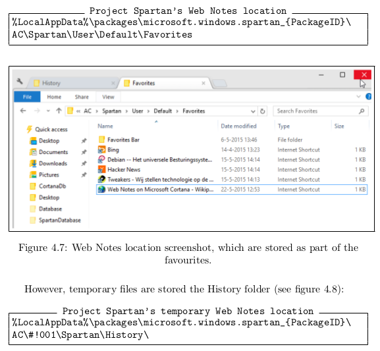This screenshot has width=380, height=351.
Task: Click date 22-5-2015 12:53 cell
Action: pos(240,189)
